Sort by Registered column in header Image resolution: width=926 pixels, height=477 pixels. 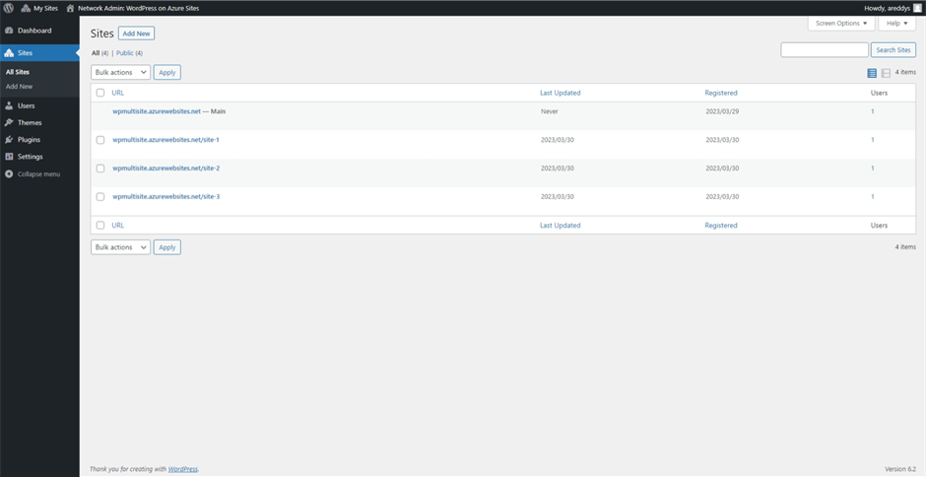tap(721, 93)
